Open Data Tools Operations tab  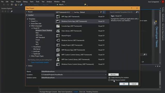(65, 92)
